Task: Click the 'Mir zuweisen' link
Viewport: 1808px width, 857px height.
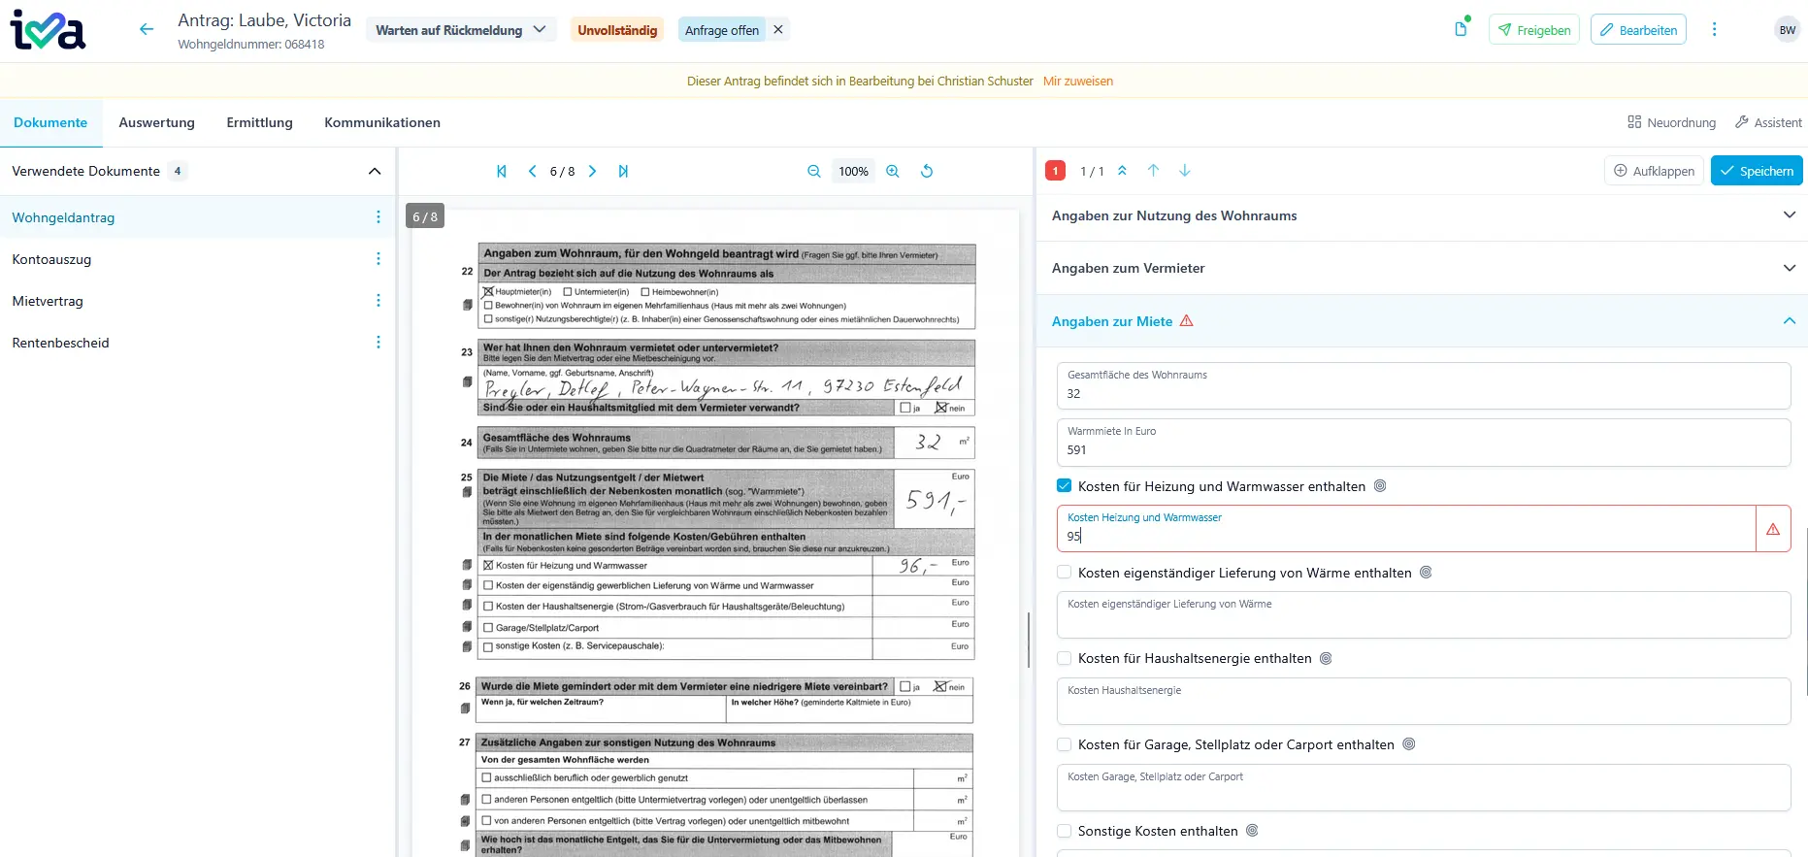Action: [x=1078, y=82]
